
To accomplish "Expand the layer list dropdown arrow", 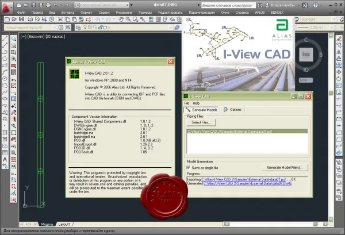I will pos(171,28).
